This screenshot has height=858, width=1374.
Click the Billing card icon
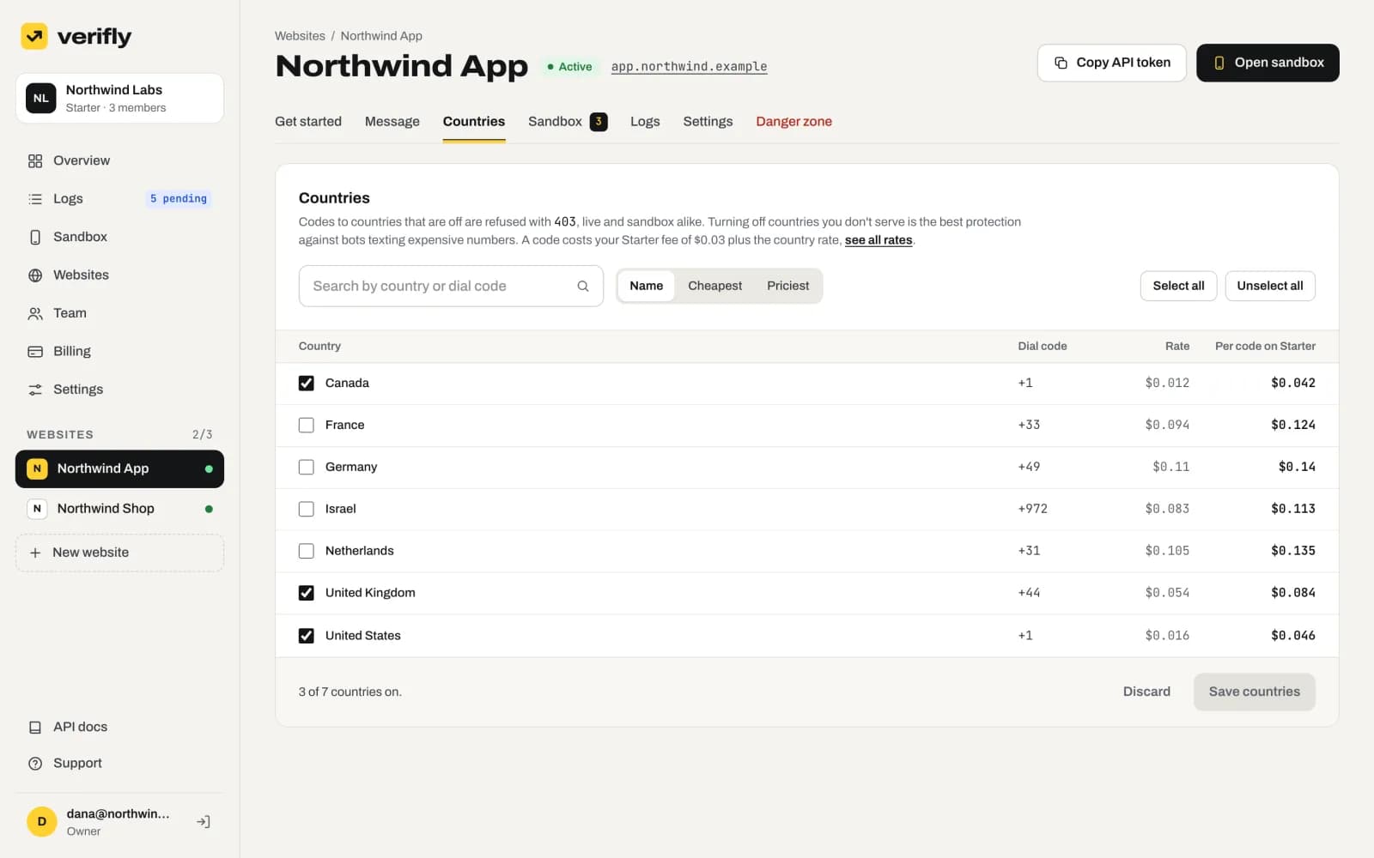click(35, 352)
